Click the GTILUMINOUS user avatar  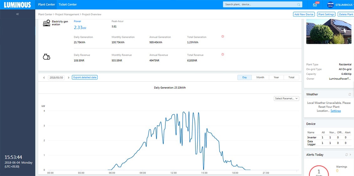click(x=330, y=5)
